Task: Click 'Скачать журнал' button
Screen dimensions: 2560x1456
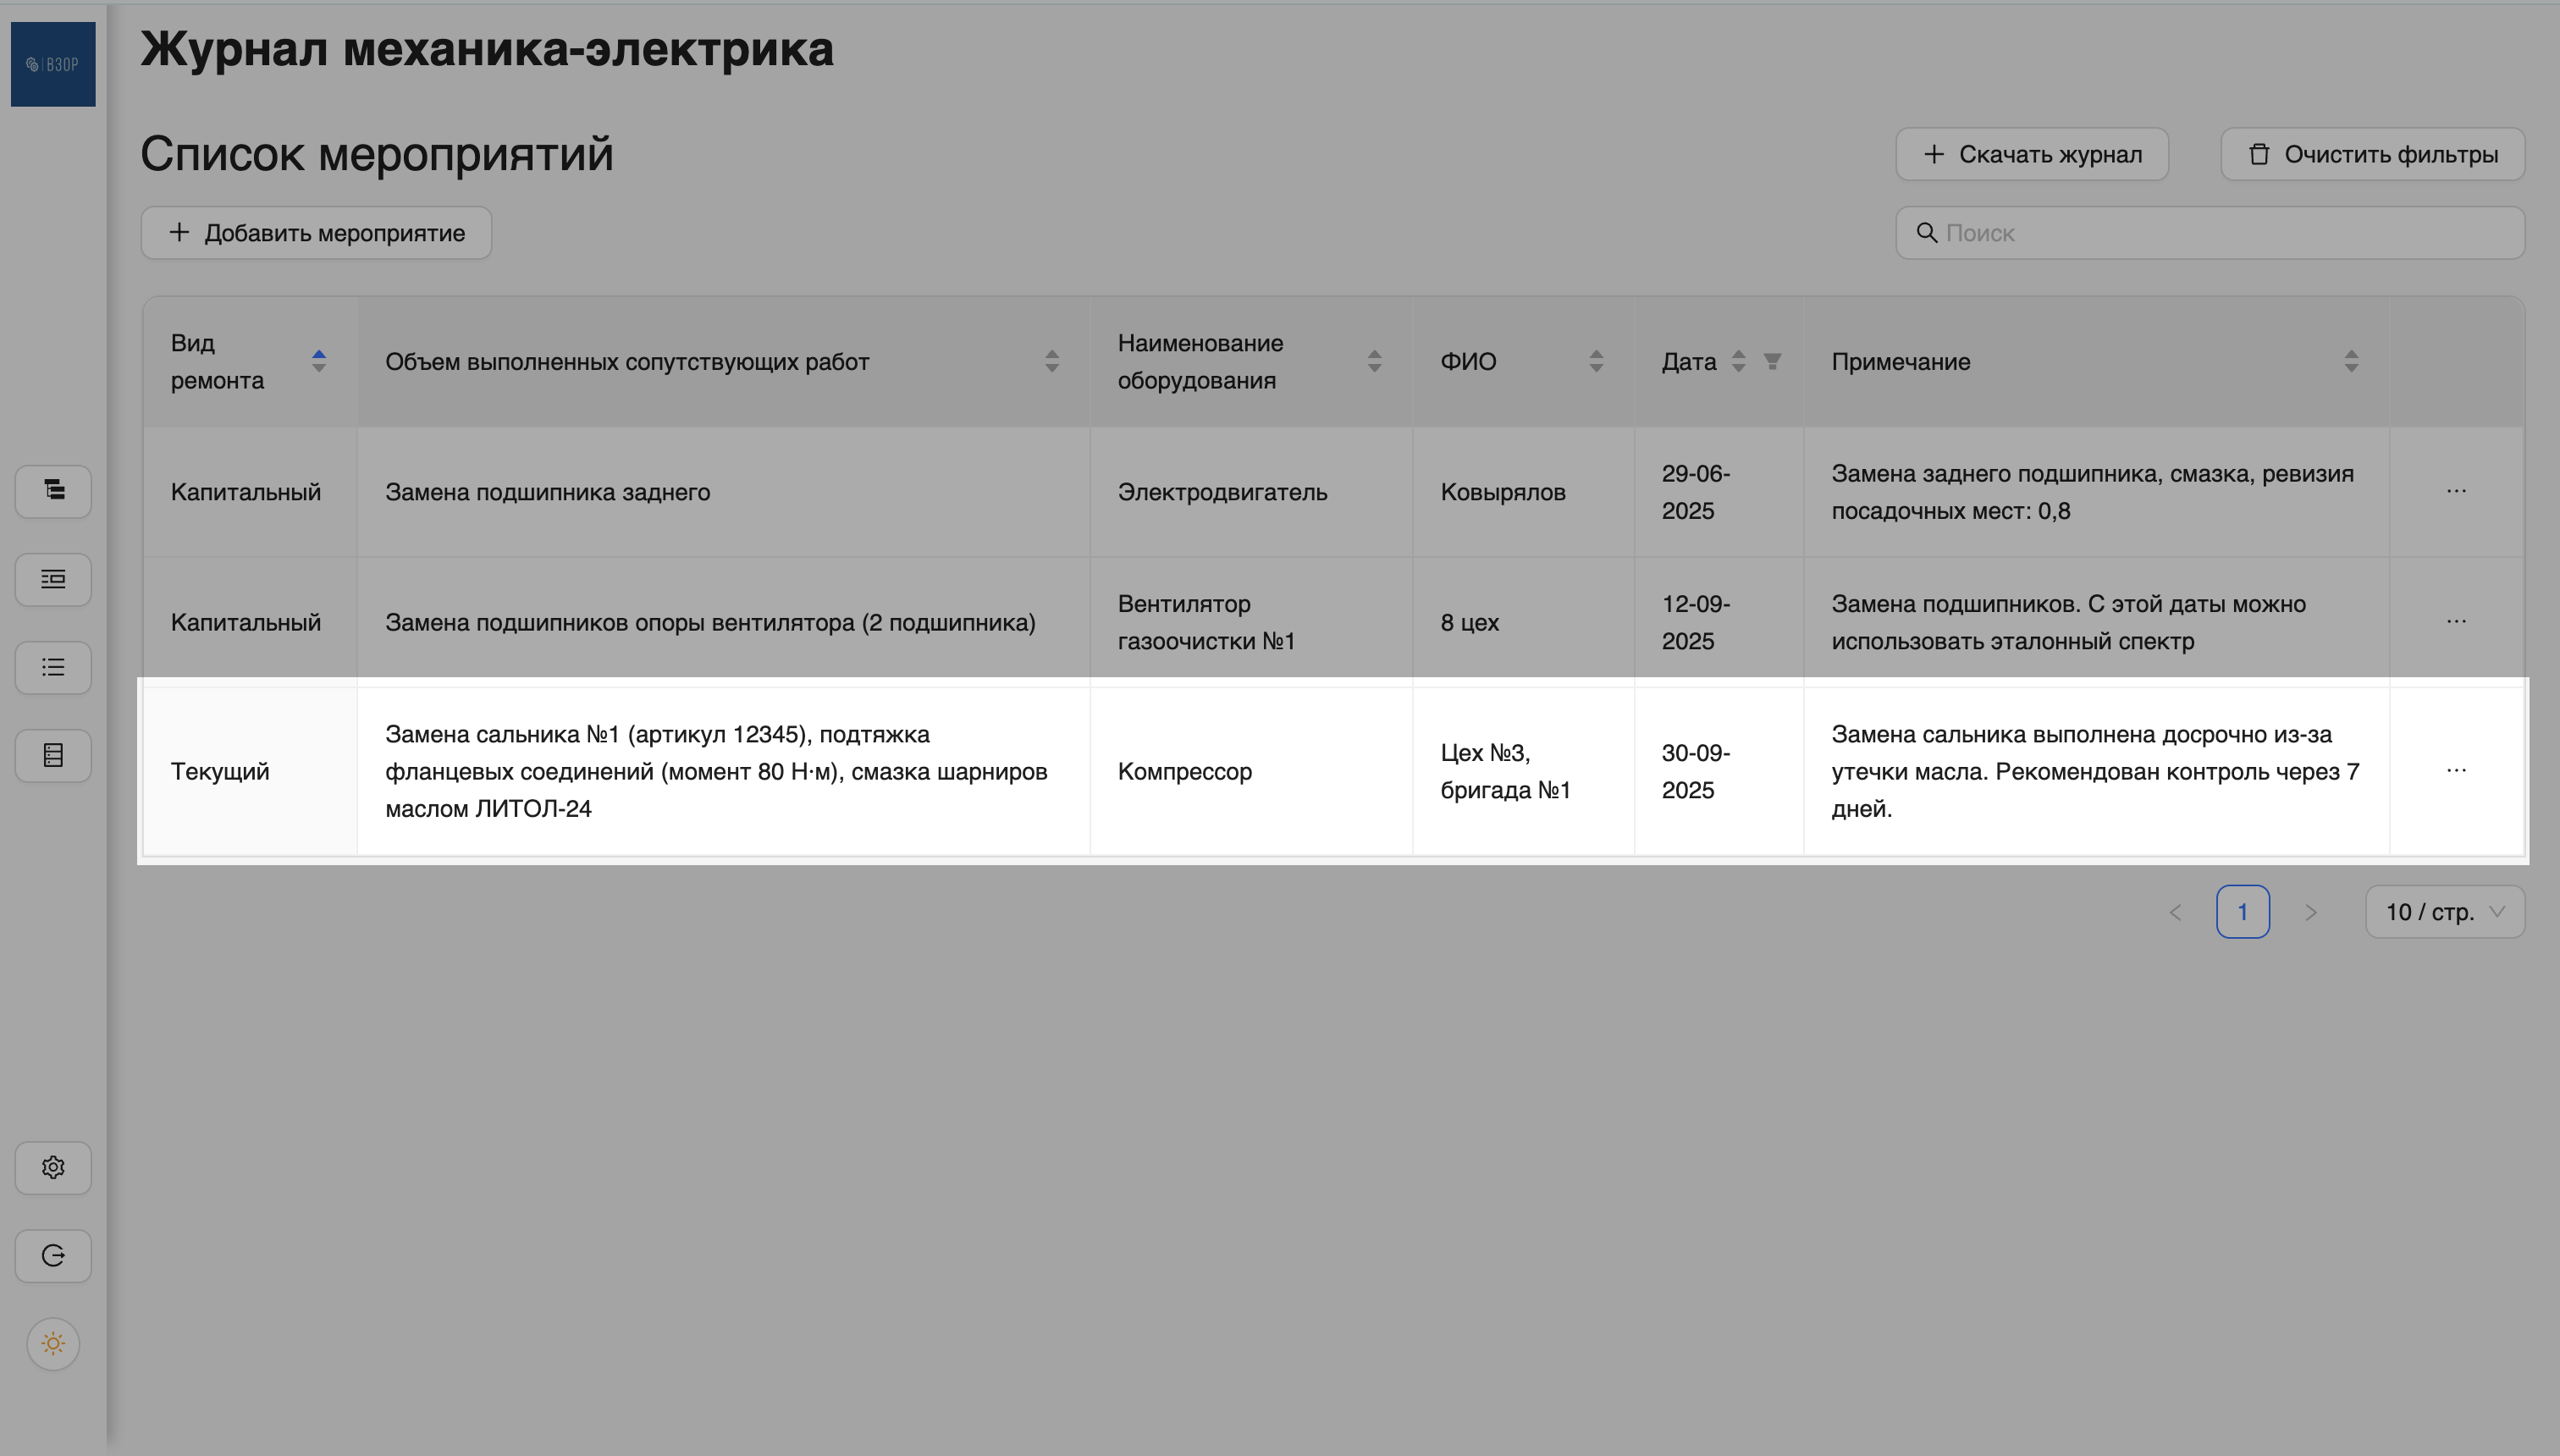Action: click(2033, 154)
